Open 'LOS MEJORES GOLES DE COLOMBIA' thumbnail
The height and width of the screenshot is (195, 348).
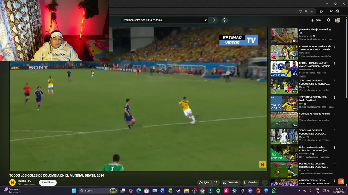tap(284, 170)
